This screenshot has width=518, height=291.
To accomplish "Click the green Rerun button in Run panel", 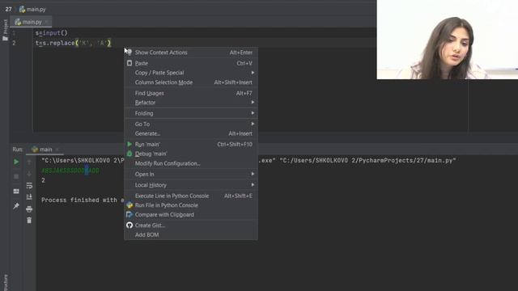I will 16,162.
